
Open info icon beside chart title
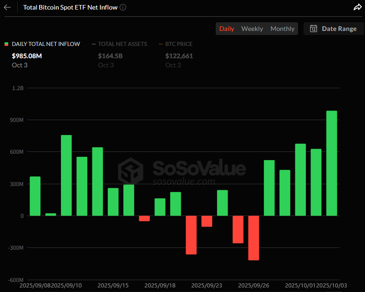tap(123, 7)
